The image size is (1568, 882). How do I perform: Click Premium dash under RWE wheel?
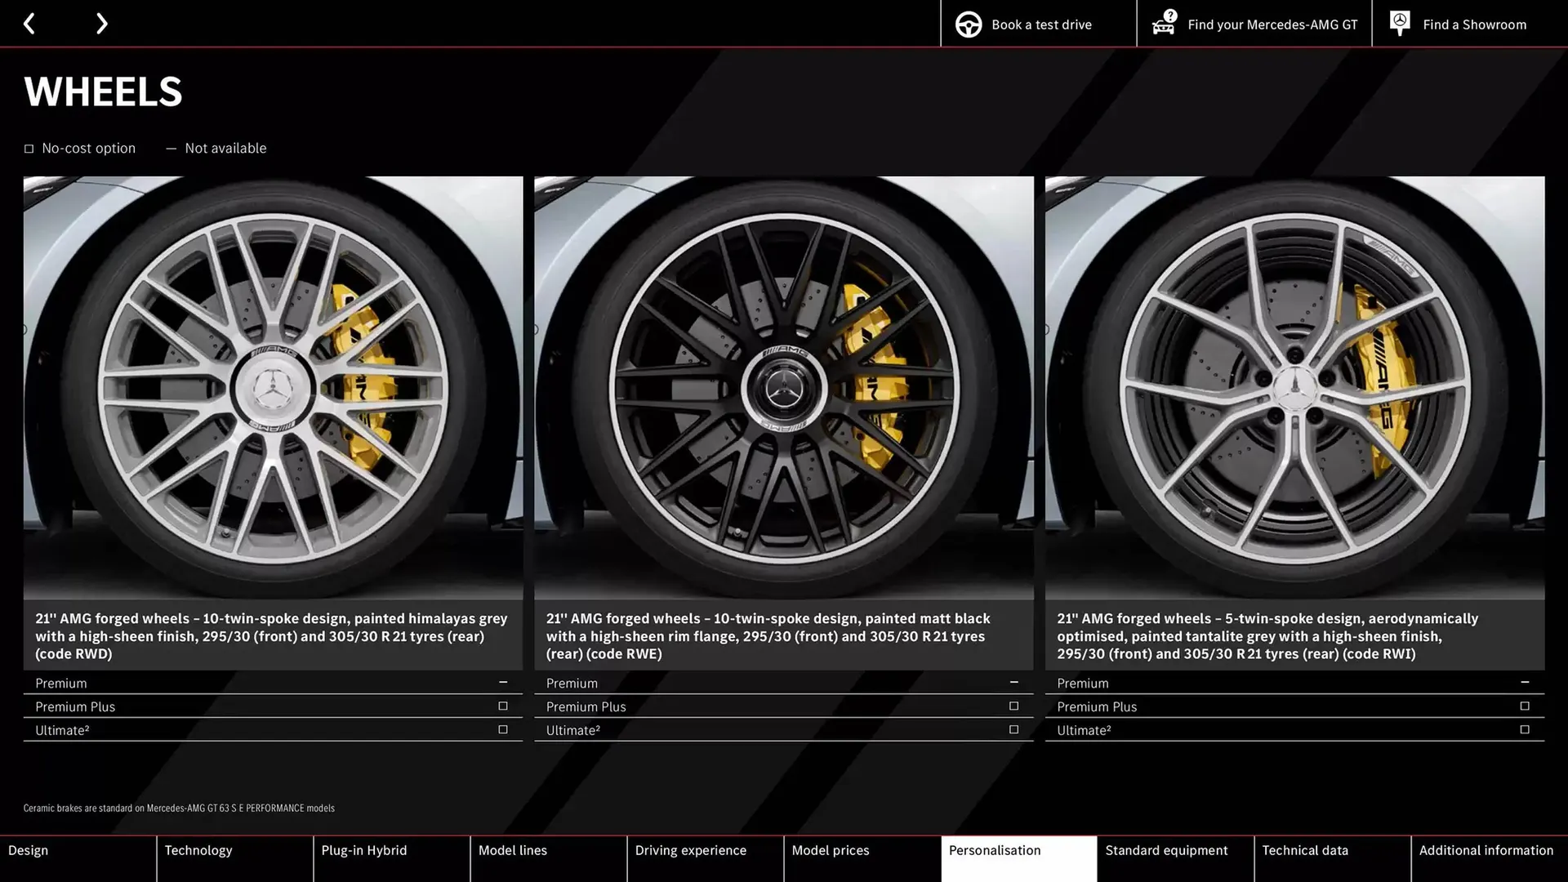(x=1013, y=682)
